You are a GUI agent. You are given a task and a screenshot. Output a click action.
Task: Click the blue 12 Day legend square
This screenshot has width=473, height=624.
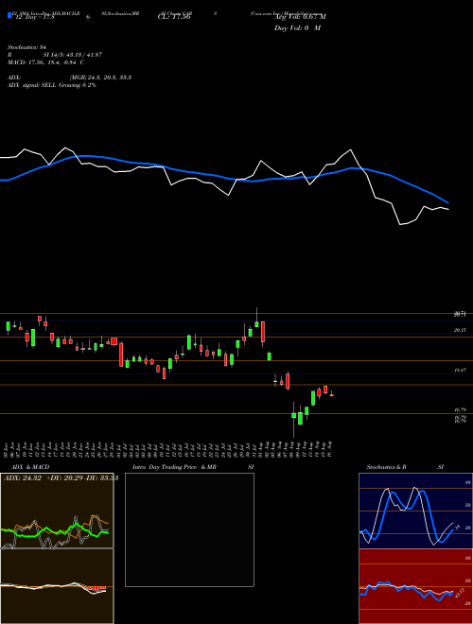click(x=9, y=16)
